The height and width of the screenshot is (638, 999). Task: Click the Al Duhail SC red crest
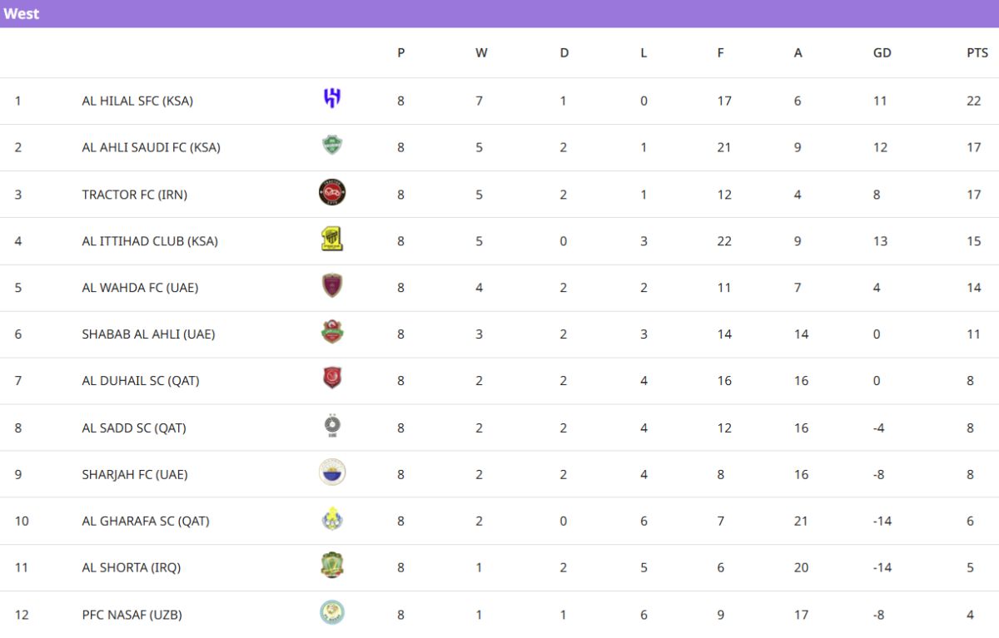click(332, 379)
